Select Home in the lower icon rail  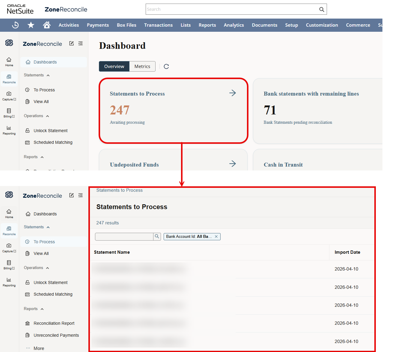click(x=9, y=214)
